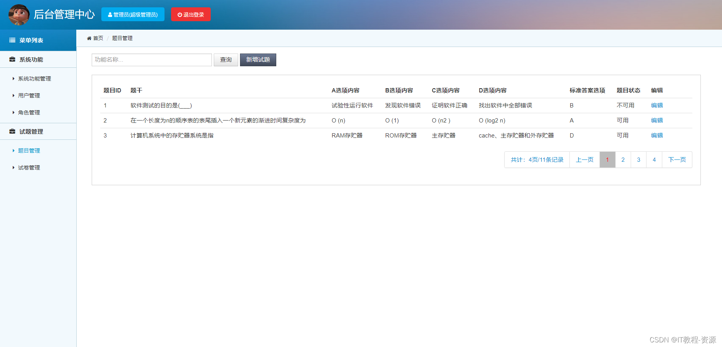
Task: Open 系统功能管理 menu item
Action: 34,79
